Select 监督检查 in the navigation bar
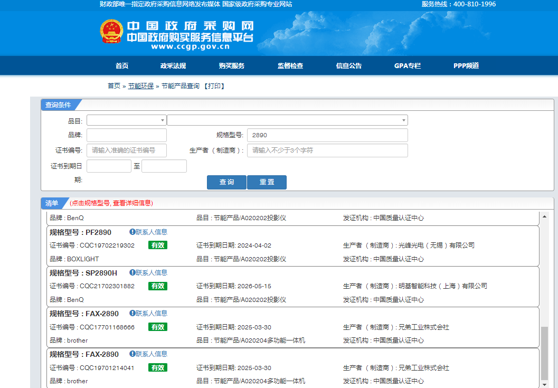Image resolution: width=558 pixels, height=388 pixels. (290, 66)
